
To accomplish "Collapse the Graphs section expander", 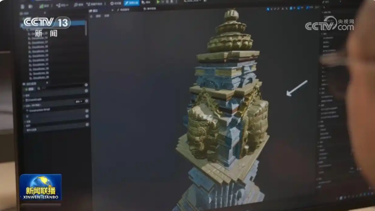I will [24, 95].
